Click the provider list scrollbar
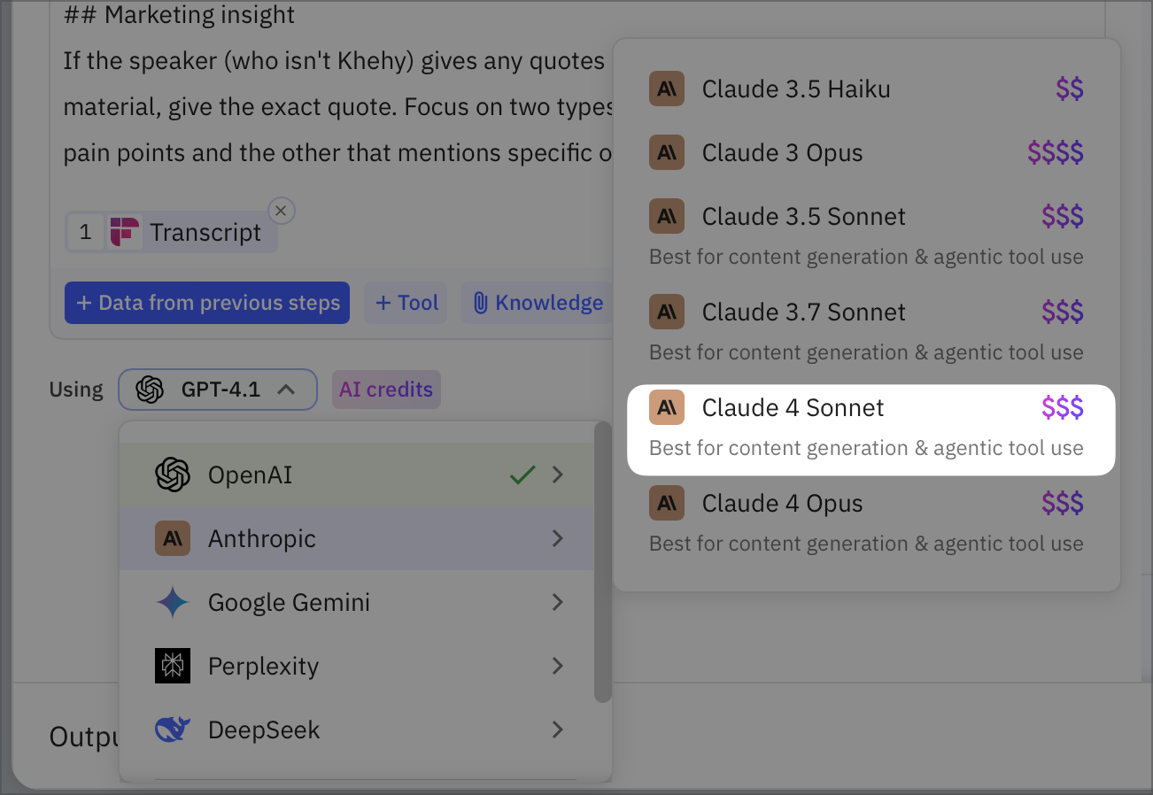 [x=602, y=562]
